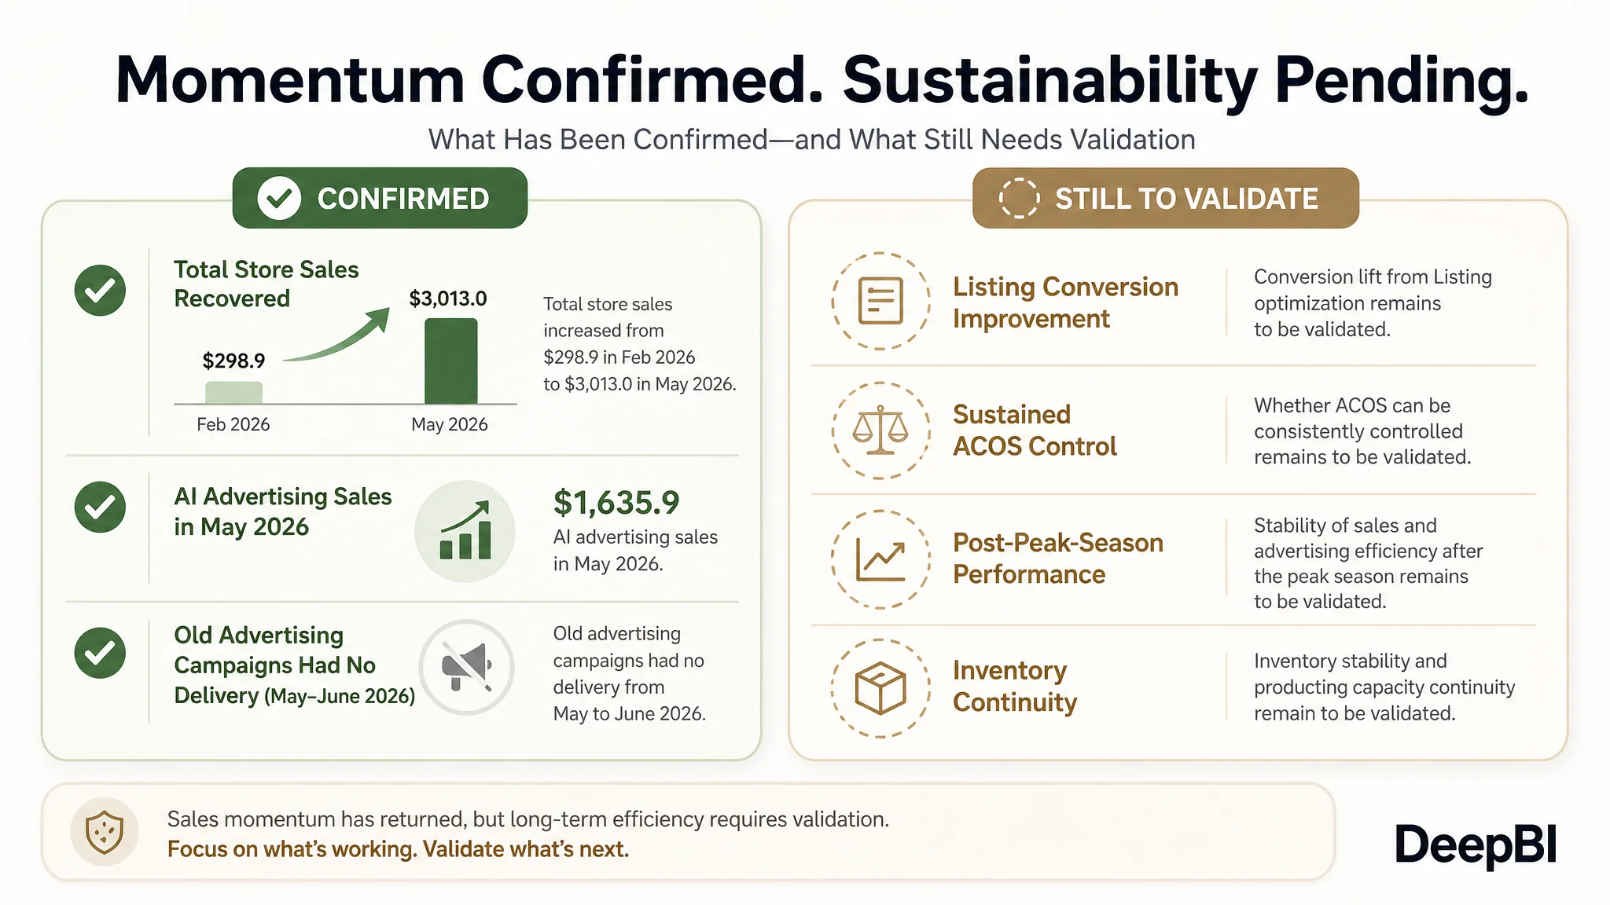Click the Post-Peak-Season line chart icon
The height and width of the screenshot is (905, 1610).
880,559
